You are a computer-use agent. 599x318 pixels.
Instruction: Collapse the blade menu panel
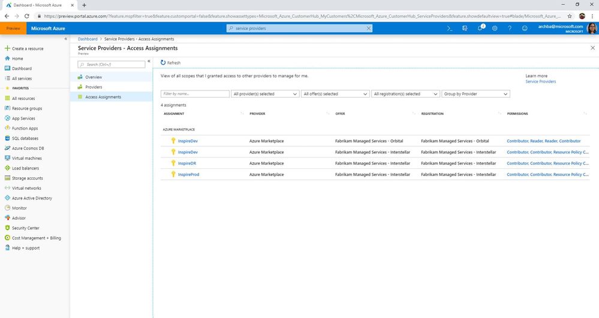(149, 61)
